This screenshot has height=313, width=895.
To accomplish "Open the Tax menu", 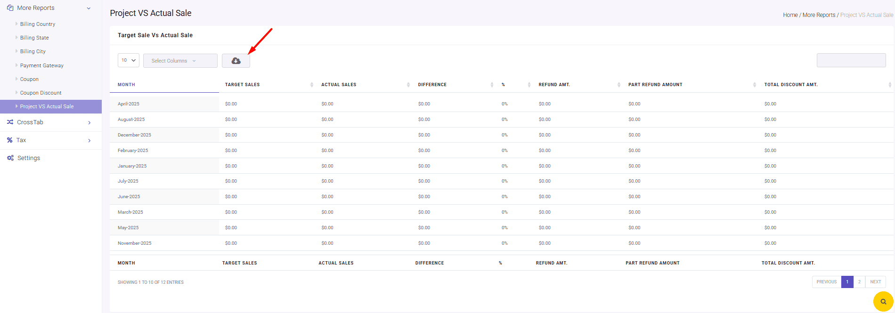I will coord(51,140).
